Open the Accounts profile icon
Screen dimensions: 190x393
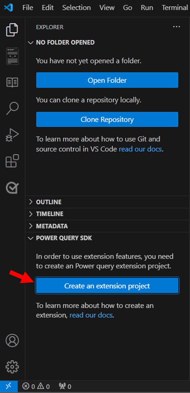pyautogui.click(x=12, y=340)
